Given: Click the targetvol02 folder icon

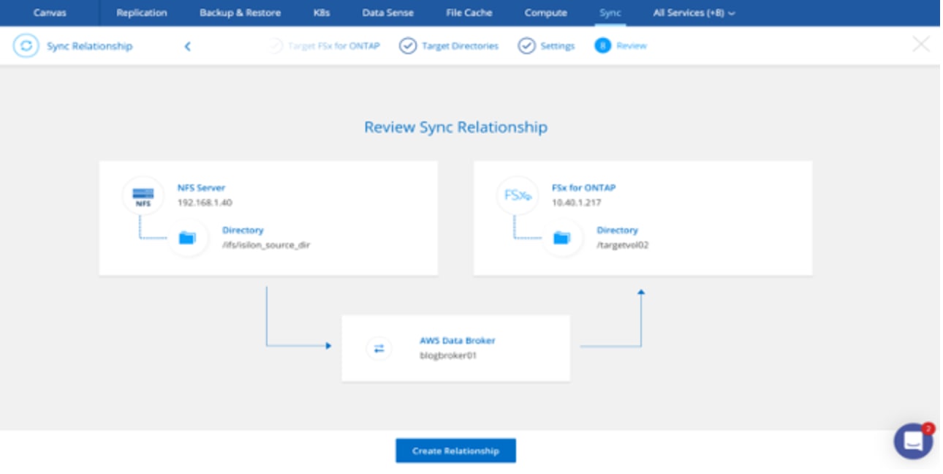Looking at the screenshot, I should coord(561,238).
